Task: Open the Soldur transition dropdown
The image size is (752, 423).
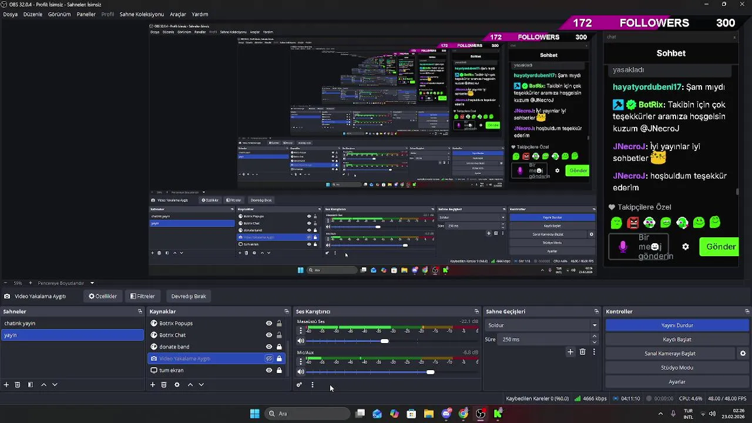Action: (x=542, y=325)
